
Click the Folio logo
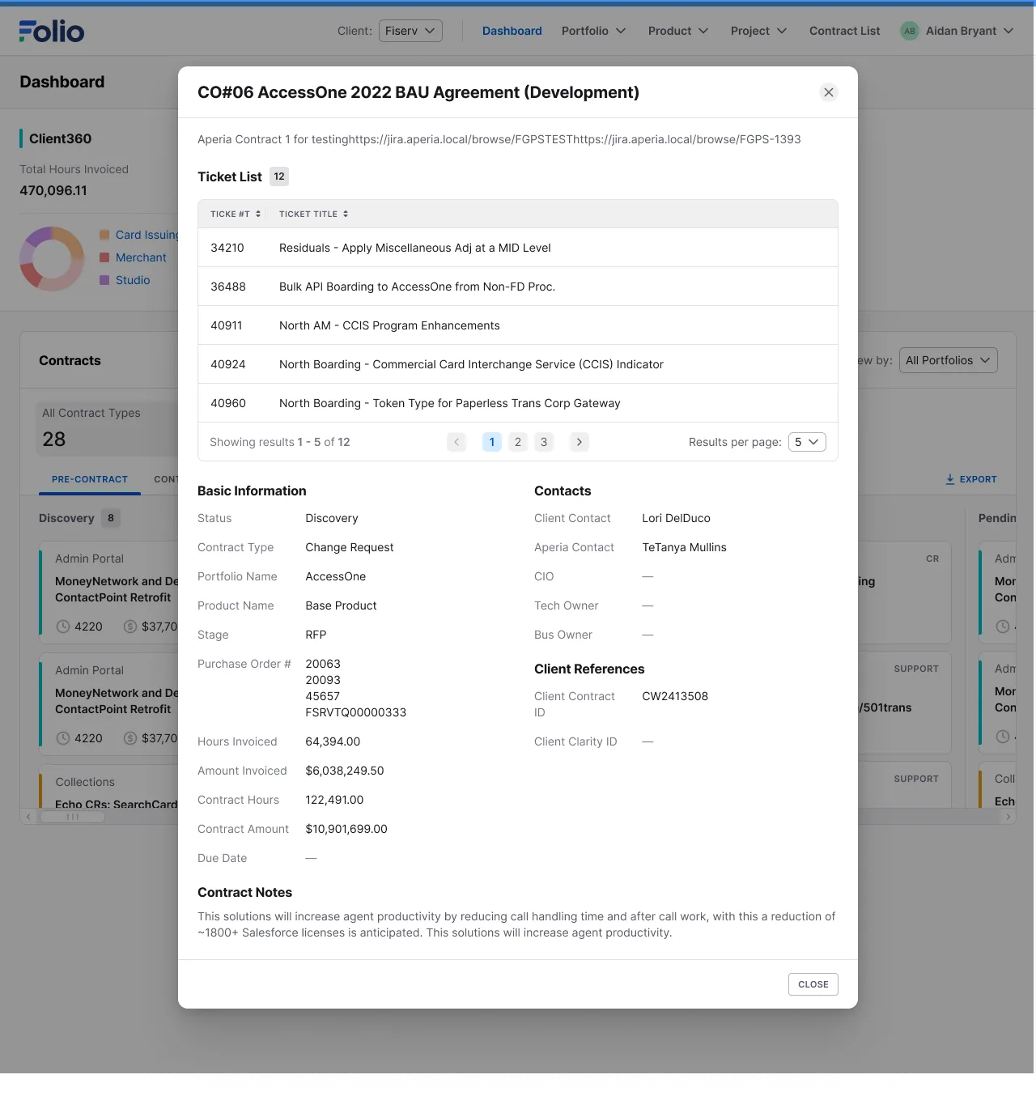coord(52,31)
